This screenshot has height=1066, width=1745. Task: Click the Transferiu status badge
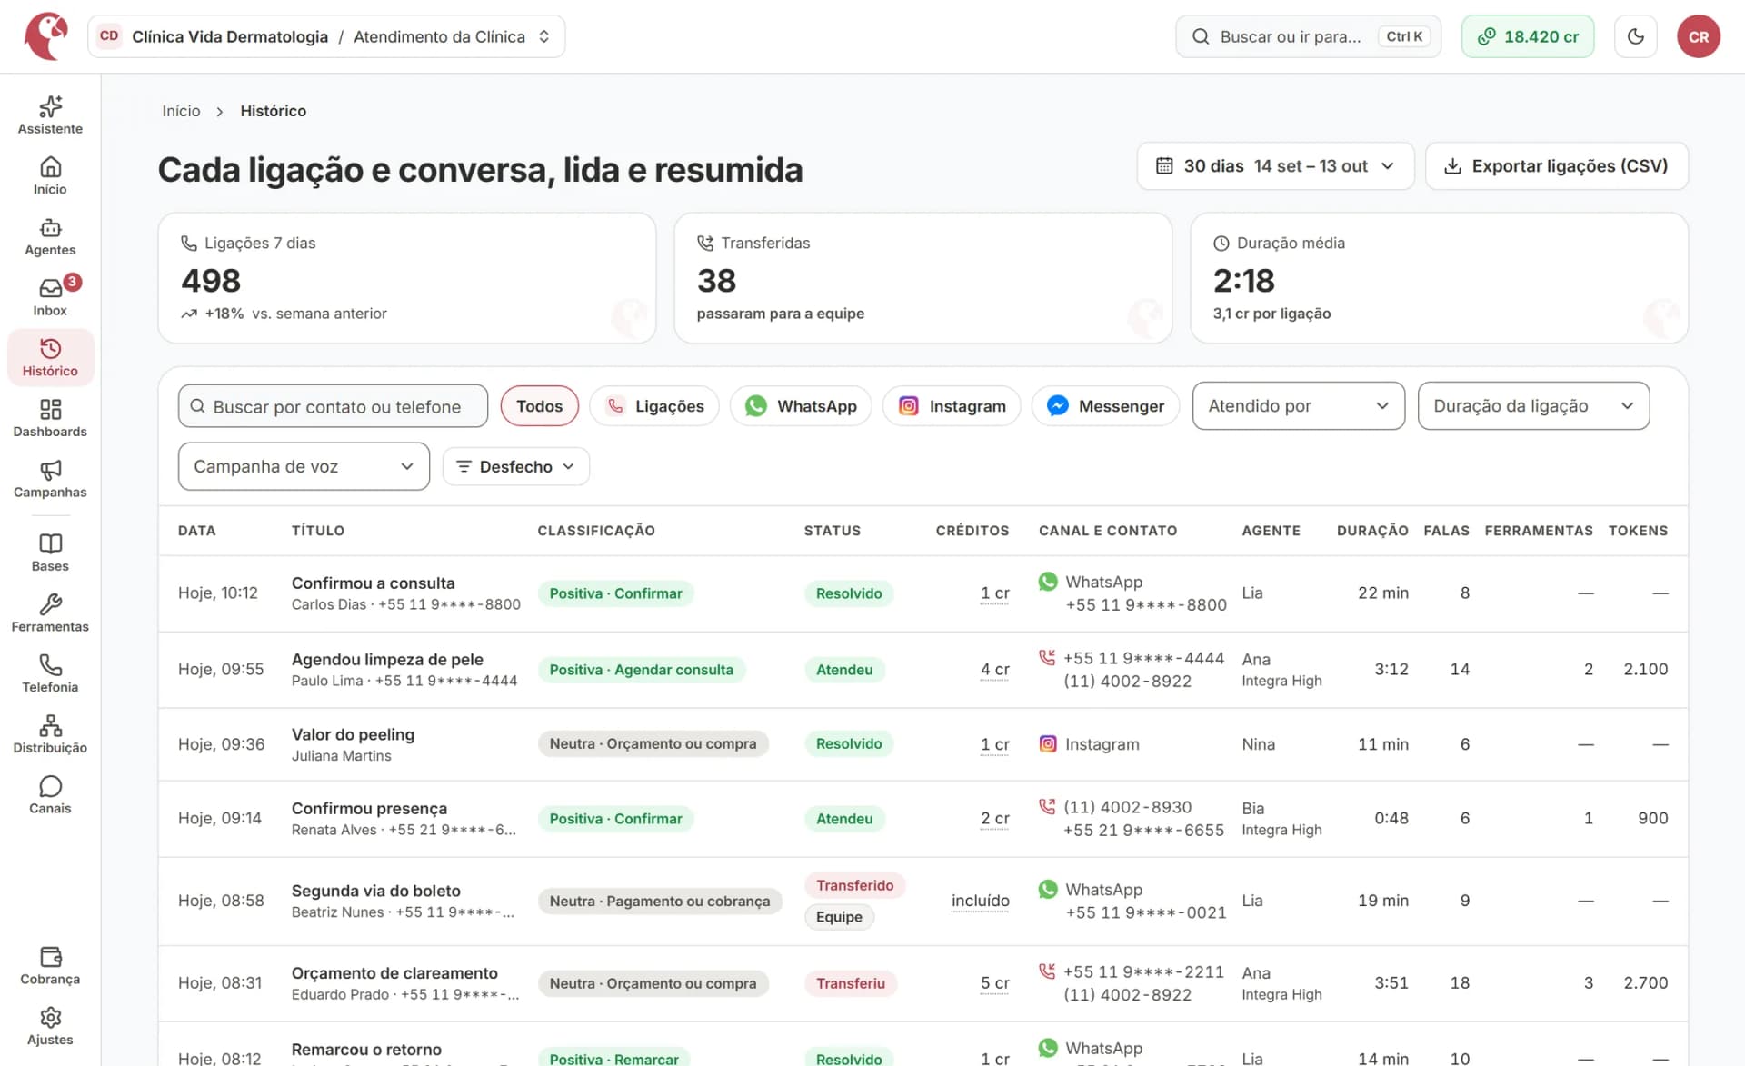tap(851, 983)
